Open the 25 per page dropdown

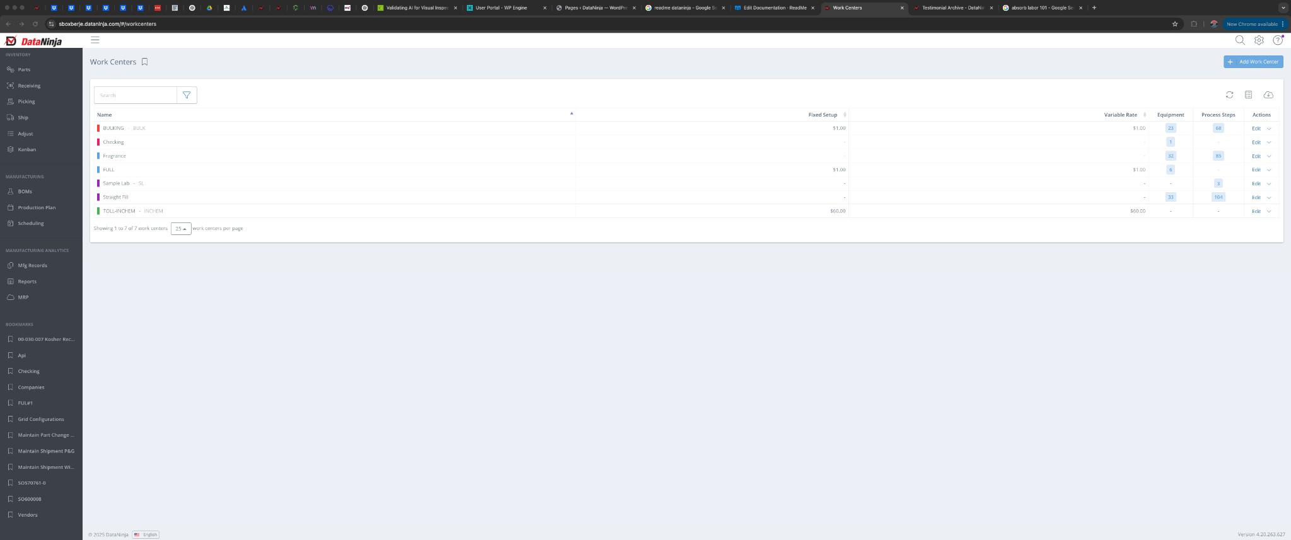pyautogui.click(x=181, y=229)
